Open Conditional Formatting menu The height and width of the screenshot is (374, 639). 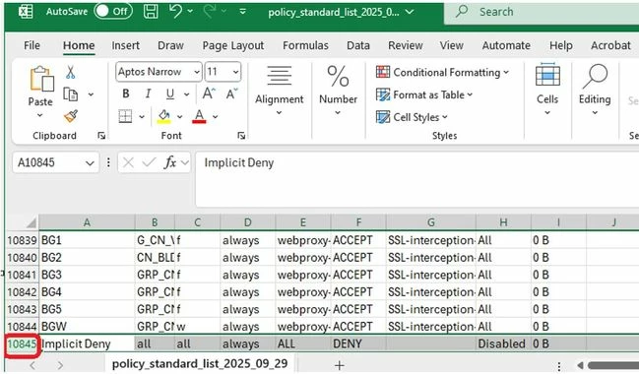[x=442, y=72]
